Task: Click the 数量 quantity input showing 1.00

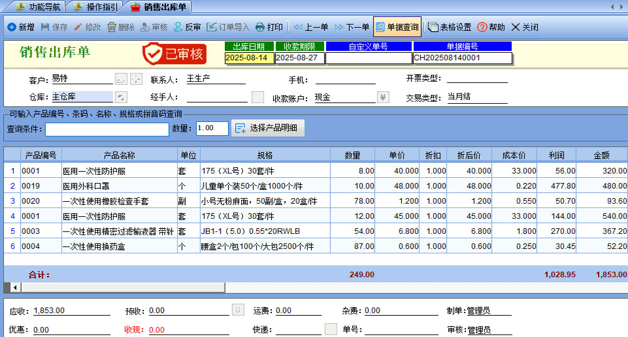Action: pos(212,128)
